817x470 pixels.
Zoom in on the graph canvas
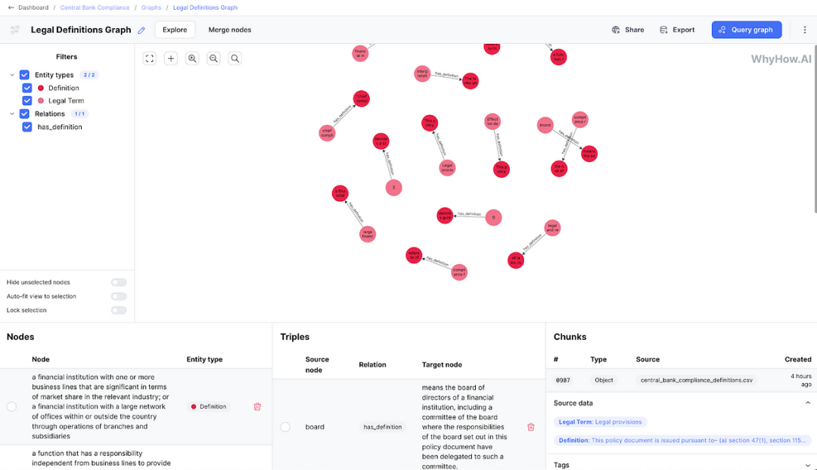pos(192,58)
